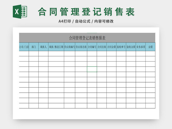
Task: Select the 验收金额 header cell
Action: point(131,47)
